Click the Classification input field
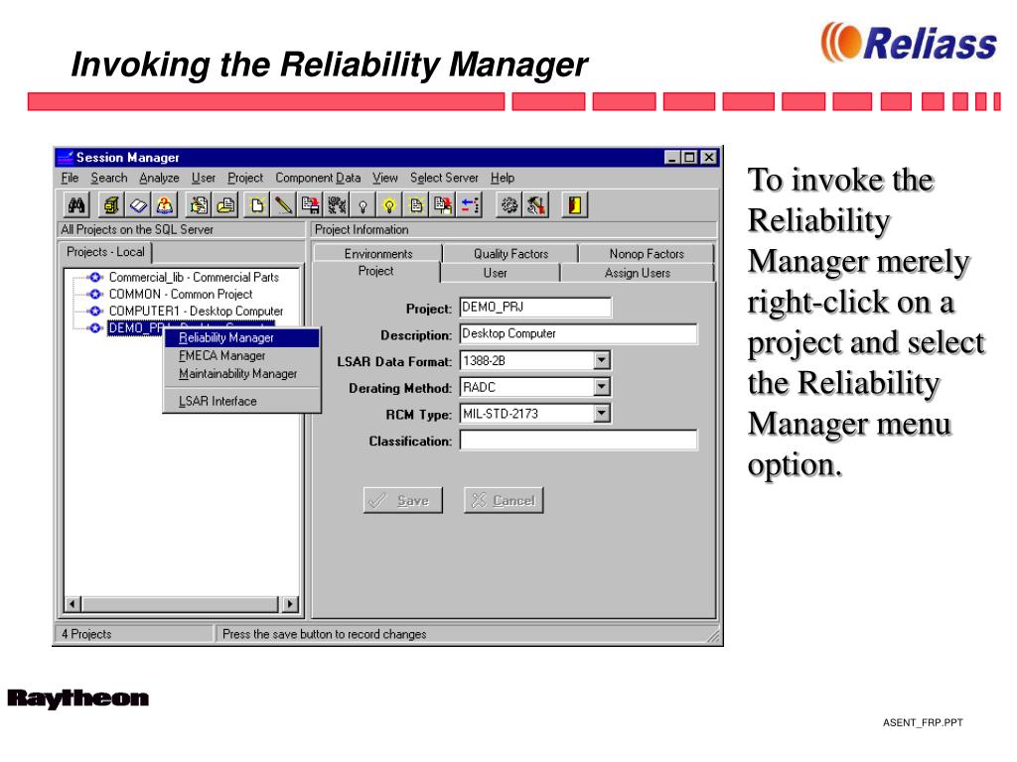This screenshot has height=762, width=1017. click(578, 440)
